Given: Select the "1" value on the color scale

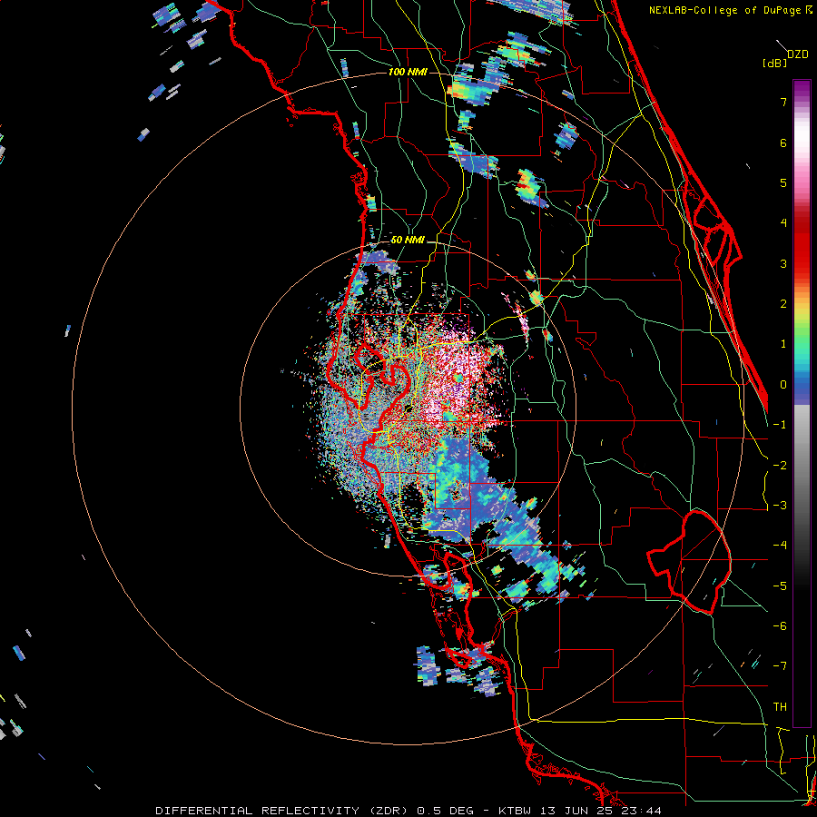Looking at the screenshot, I should (783, 344).
